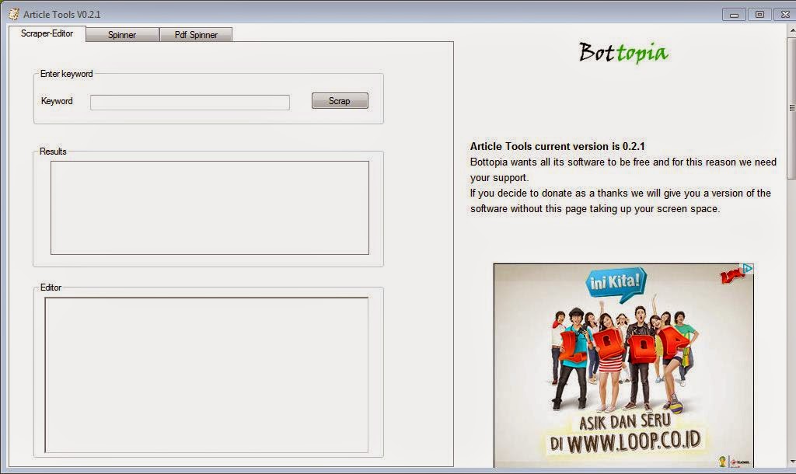
Task: Click the LOOP advertisement banner
Action: (622, 365)
